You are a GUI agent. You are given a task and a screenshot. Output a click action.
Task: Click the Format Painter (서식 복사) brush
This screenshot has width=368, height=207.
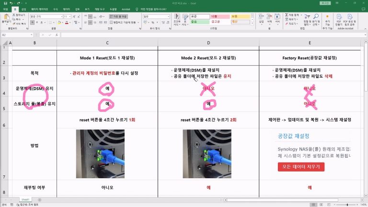coord(14,23)
